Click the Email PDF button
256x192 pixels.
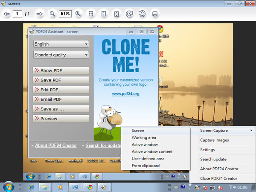pos(61,99)
